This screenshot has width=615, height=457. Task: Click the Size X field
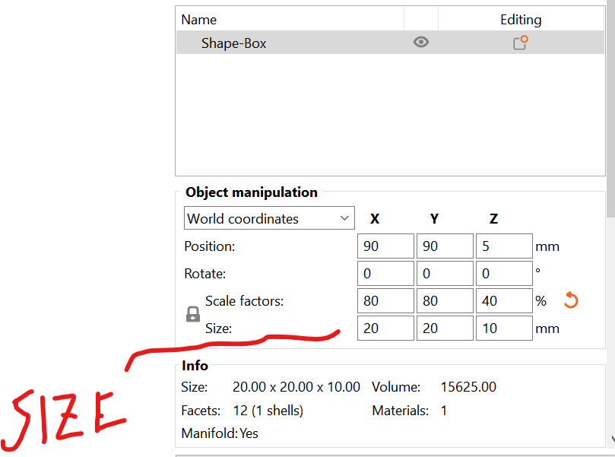pyautogui.click(x=385, y=328)
